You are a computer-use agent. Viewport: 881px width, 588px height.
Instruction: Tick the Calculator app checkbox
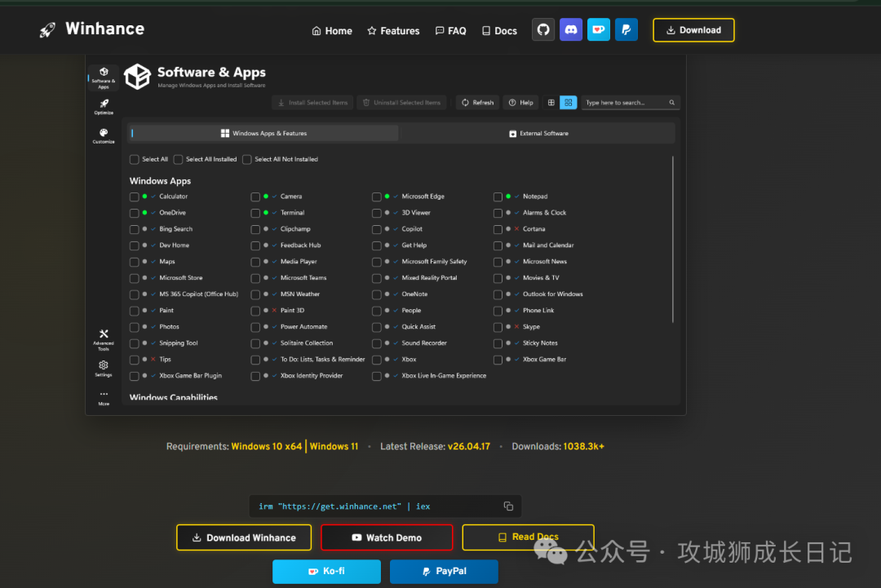tap(135, 197)
